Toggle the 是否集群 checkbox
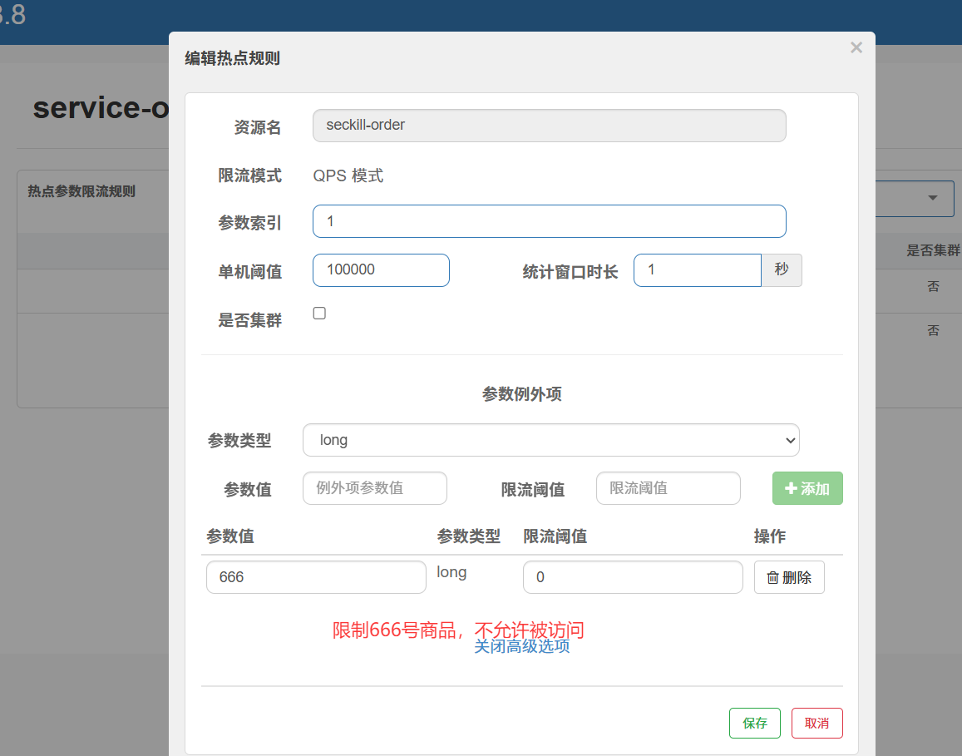Viewport: 962px width, 756px height. [x=319, y=314]
